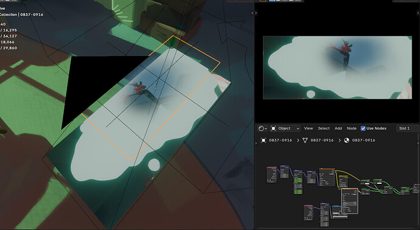Expand the image editor toolbar arrow
This screenshot has width=420, height=230.
(x=256, y=13)
